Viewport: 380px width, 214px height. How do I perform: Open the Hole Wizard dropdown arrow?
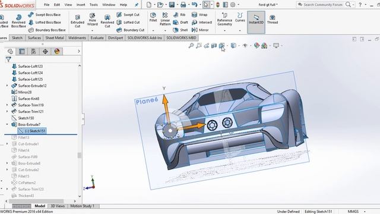tap(93, 30)
